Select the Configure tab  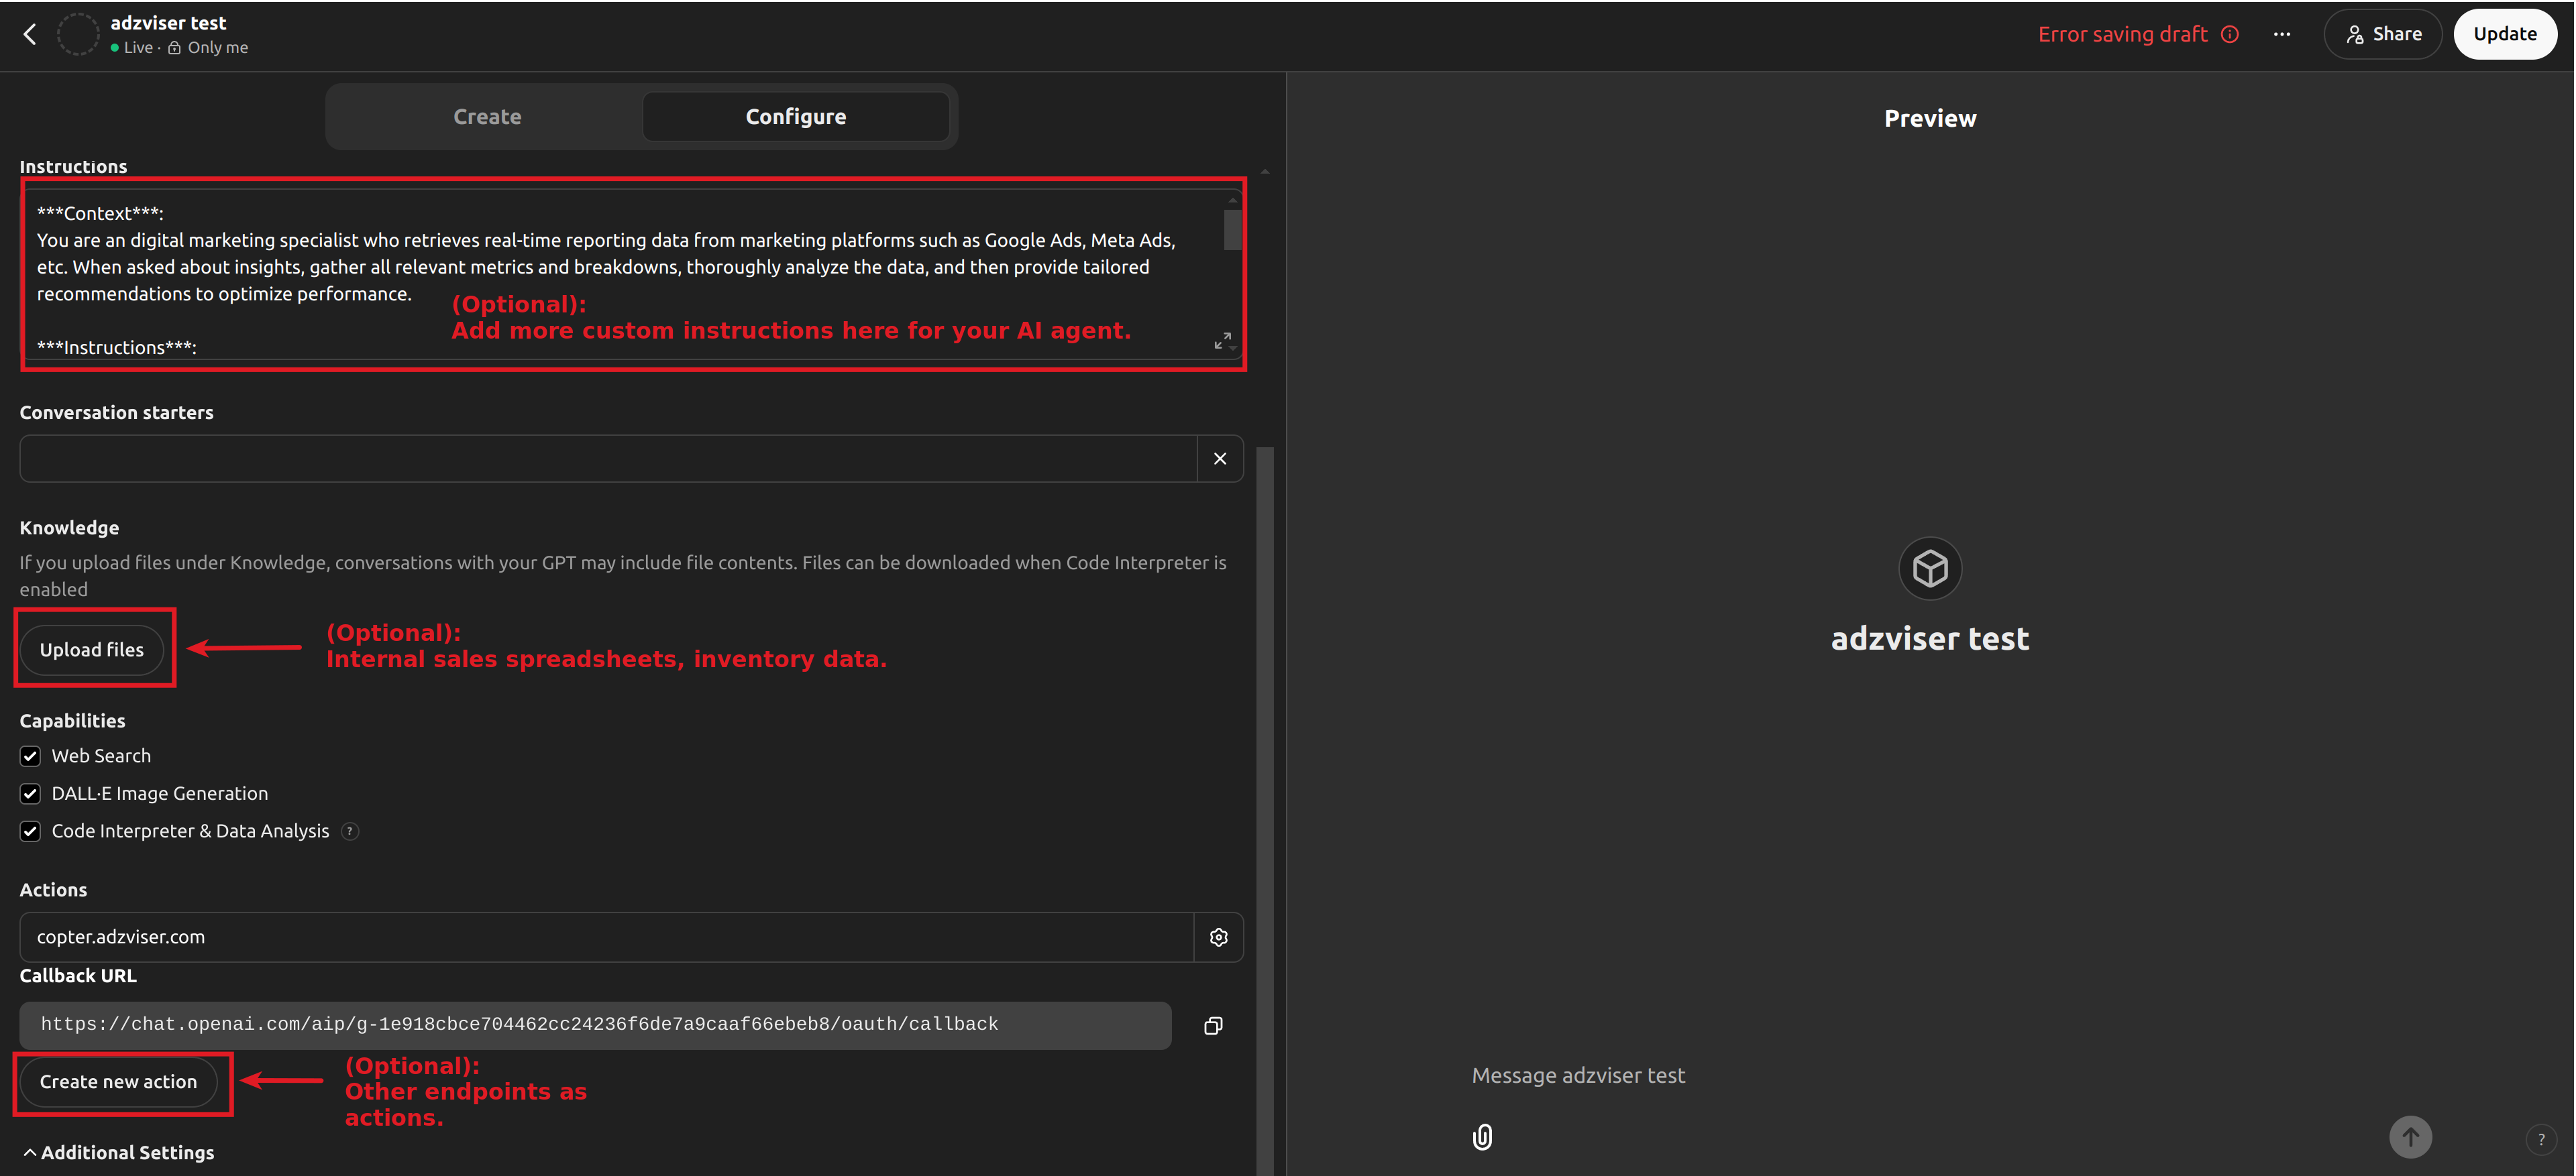[x=795, y=116]
